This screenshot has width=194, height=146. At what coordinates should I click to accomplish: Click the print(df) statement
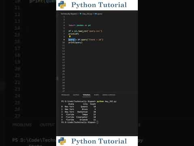74,34
